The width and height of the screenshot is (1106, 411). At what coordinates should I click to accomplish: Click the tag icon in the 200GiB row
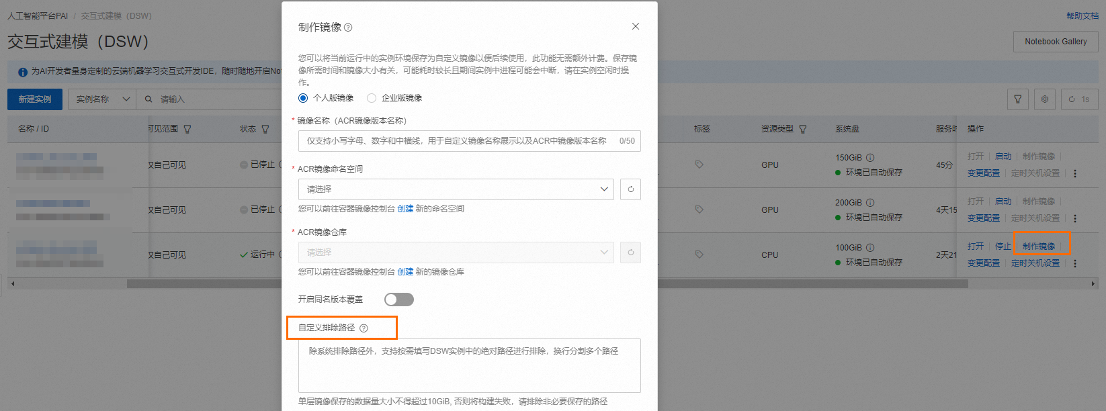click(699, 210)
